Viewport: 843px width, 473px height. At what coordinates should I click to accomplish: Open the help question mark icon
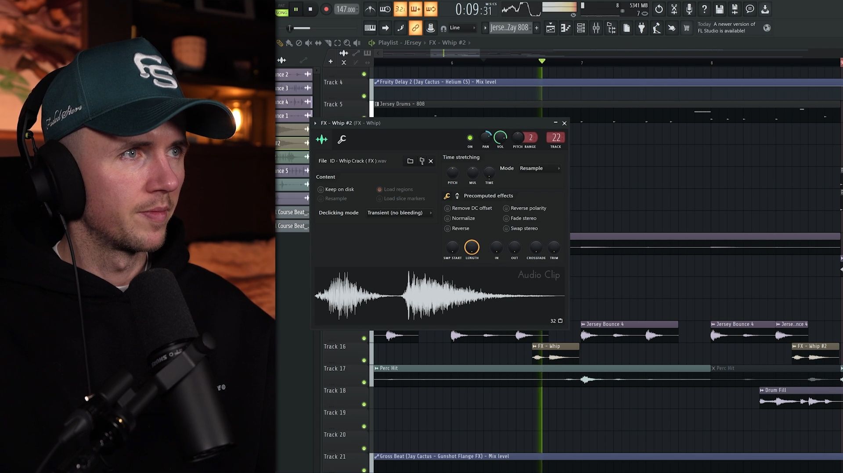(x=704, y=9)
